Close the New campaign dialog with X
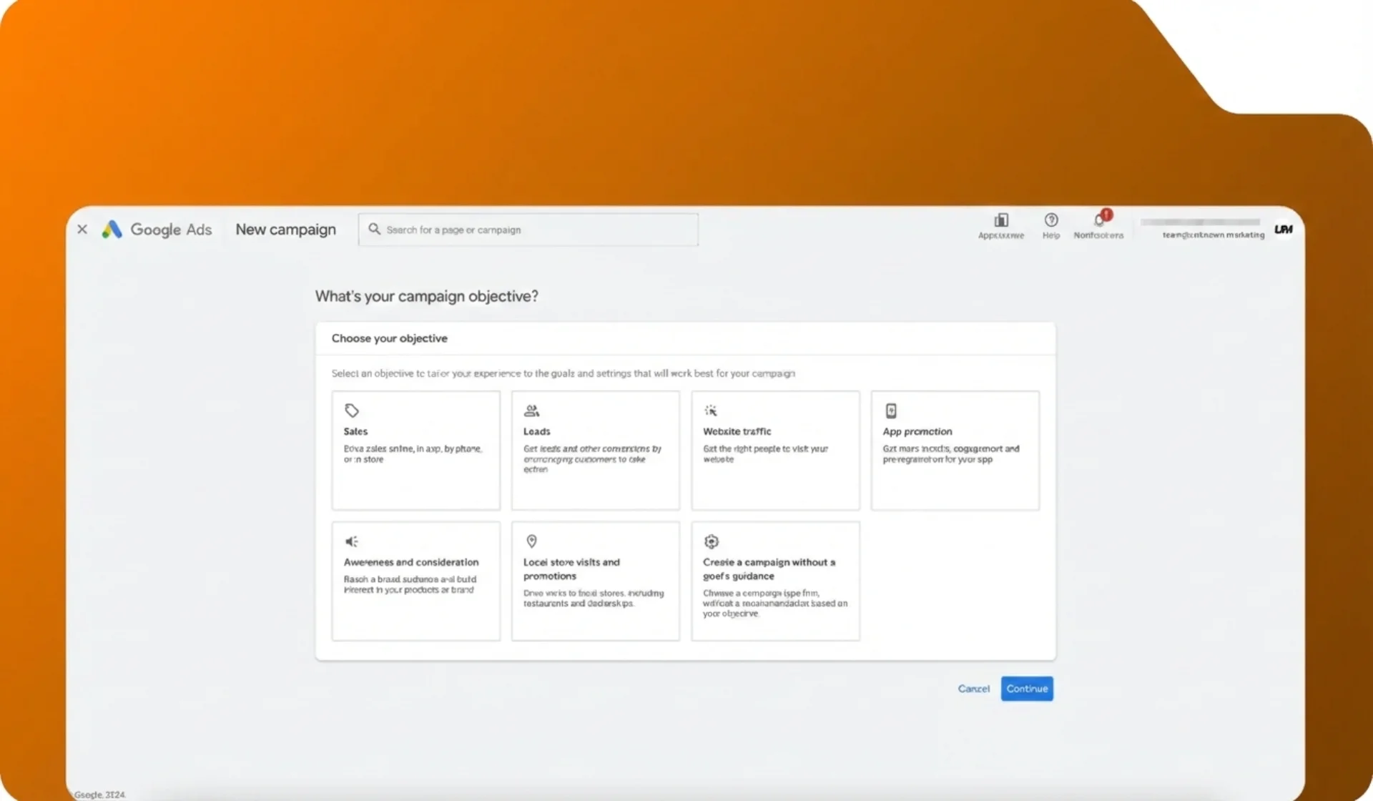 82,230
